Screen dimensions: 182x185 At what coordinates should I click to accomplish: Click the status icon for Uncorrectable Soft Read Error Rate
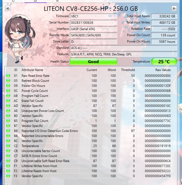8,161
